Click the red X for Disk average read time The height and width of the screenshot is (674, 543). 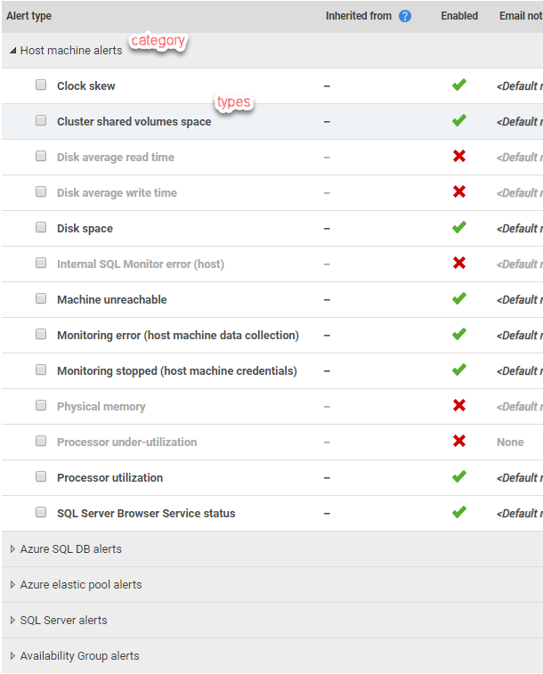tap(459, 157)
